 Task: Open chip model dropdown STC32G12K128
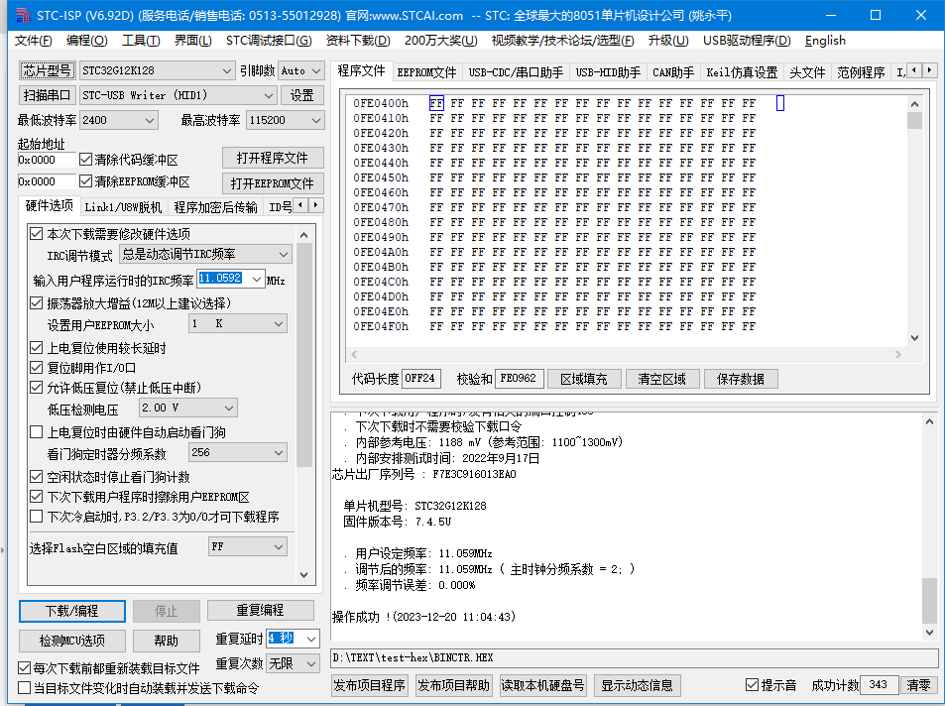[157, 70]
